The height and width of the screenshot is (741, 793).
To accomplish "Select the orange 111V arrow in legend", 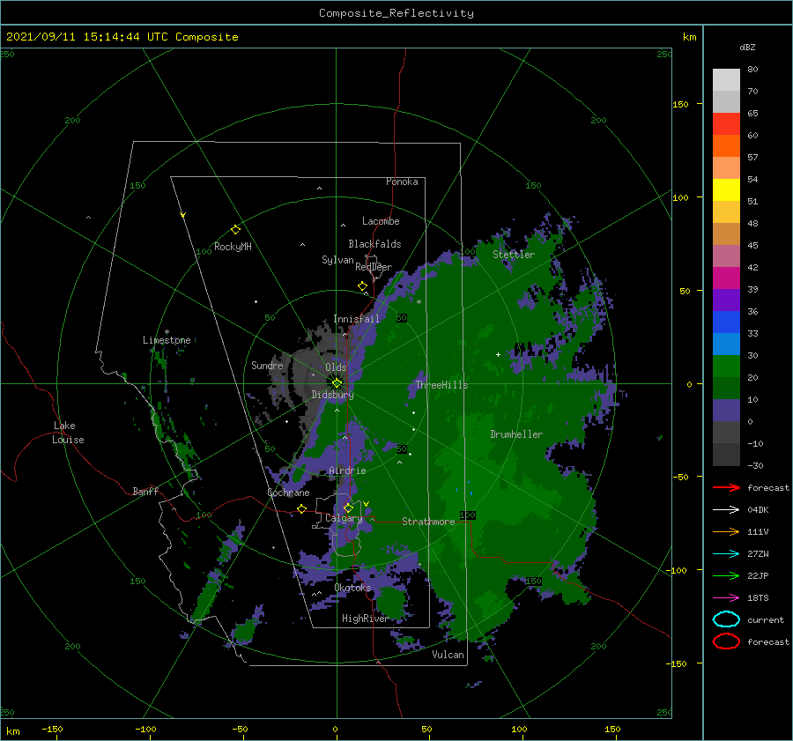I will click(x=726, y=531).
